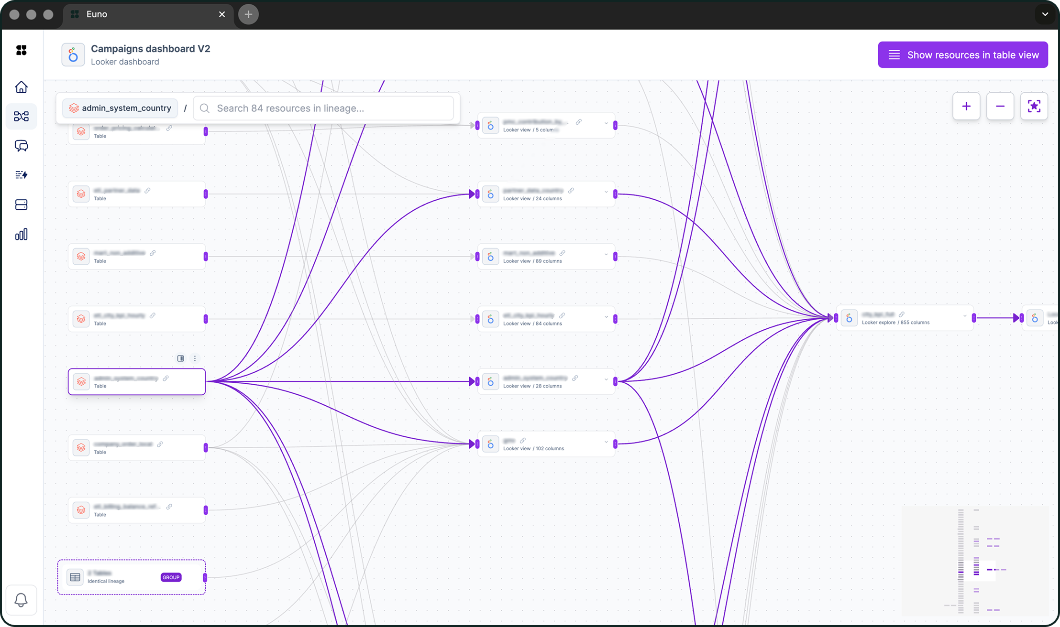1060x627 pixels.
Task: Open the analytics bar chart sidebar icon
Action: tap(21, 234)
